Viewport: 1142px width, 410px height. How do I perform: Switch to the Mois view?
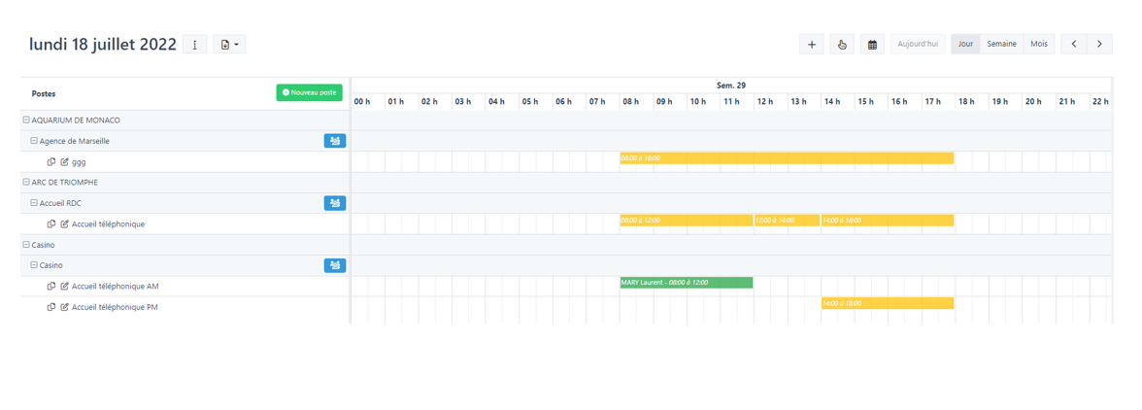(1039, 45)
